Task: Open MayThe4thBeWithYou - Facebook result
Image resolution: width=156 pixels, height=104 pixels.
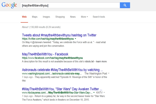Action: pos(45,54)
